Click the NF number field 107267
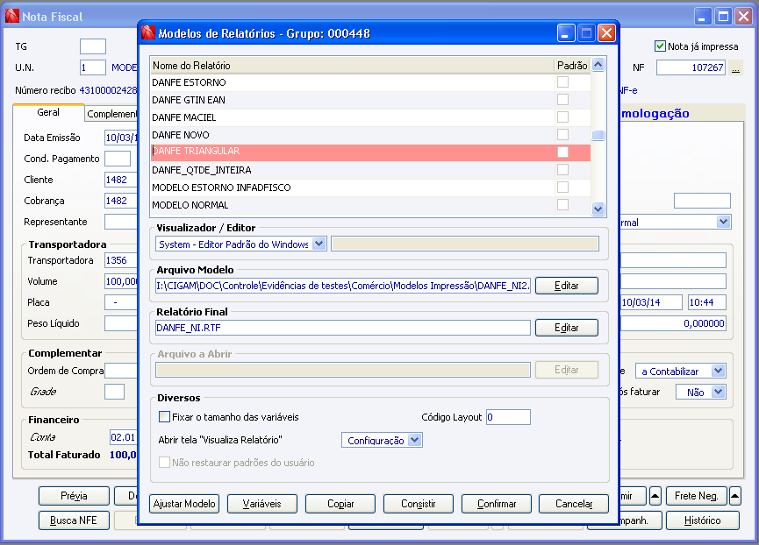This screenshot has height=545, width=759. pyautogui.click(x=691, y=67)
